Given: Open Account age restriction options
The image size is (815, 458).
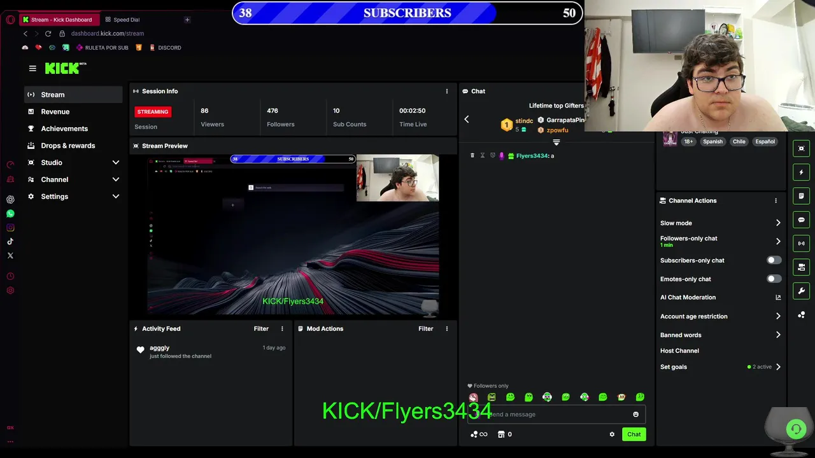Looking at the screenshot, I should (x=720, y=316).
